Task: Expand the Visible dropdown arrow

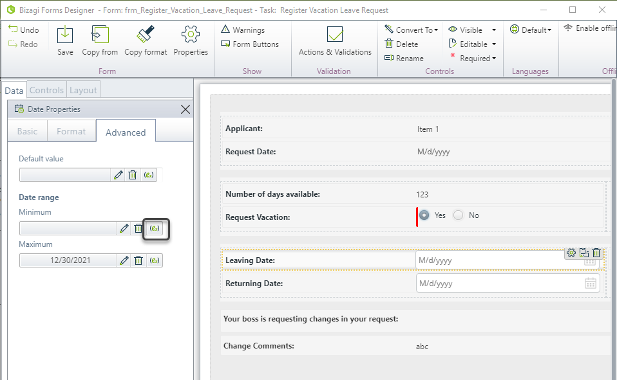Action: [494, 30]
